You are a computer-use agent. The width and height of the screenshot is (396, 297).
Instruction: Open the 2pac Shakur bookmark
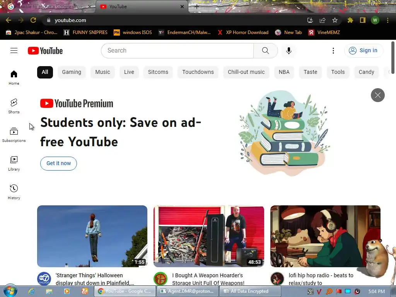32,32
